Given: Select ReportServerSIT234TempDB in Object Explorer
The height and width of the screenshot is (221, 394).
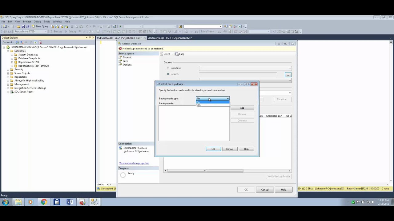Looking at the screenshot, I should [34, 66].
